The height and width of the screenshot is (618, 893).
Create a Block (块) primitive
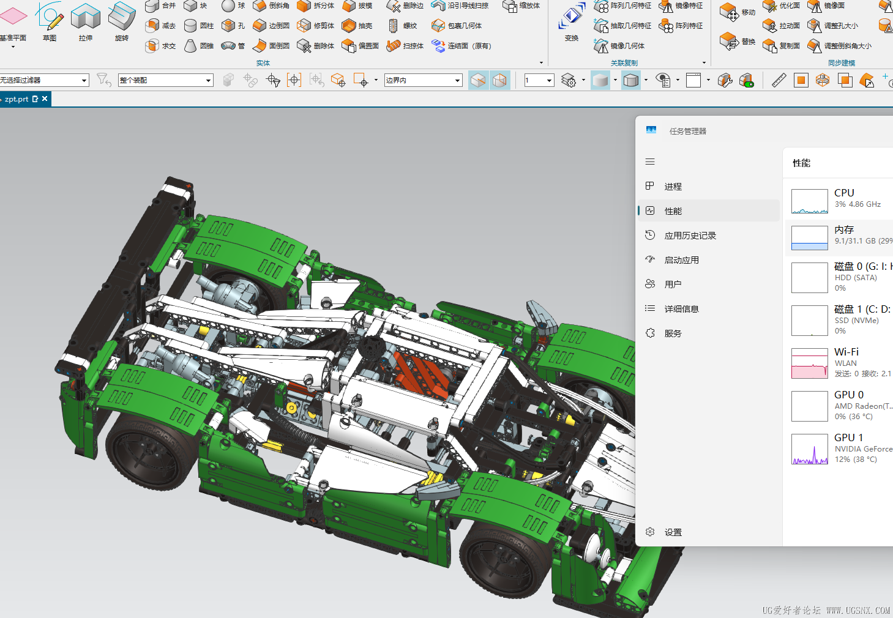[x=196, y=6]
